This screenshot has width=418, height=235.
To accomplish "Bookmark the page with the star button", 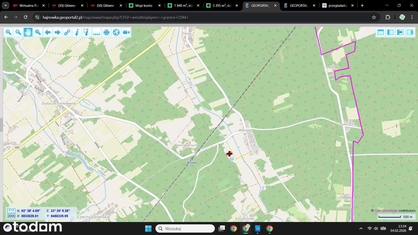I will 373,17.
